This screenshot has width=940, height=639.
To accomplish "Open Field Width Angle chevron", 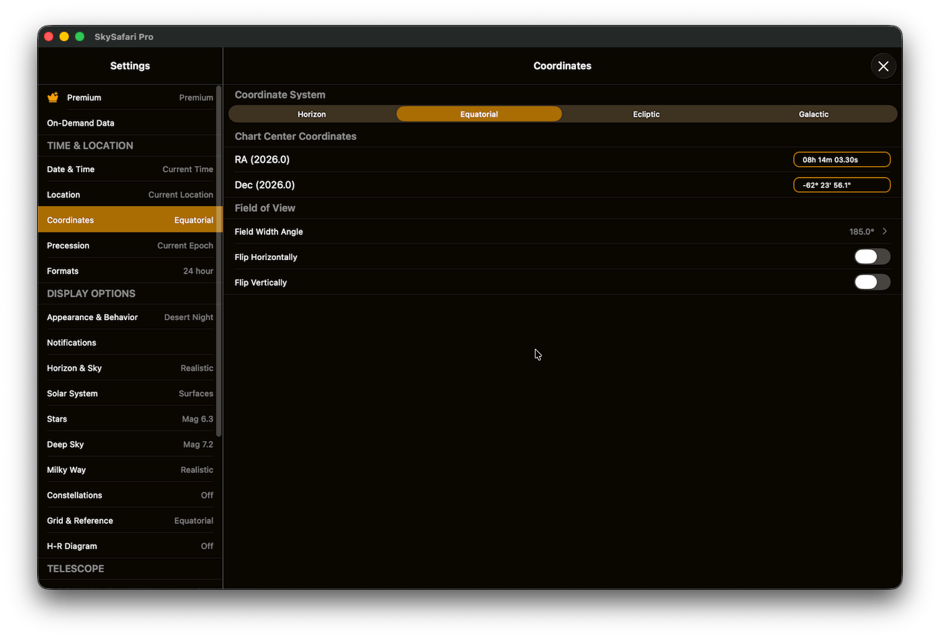I will pos(885,232).
